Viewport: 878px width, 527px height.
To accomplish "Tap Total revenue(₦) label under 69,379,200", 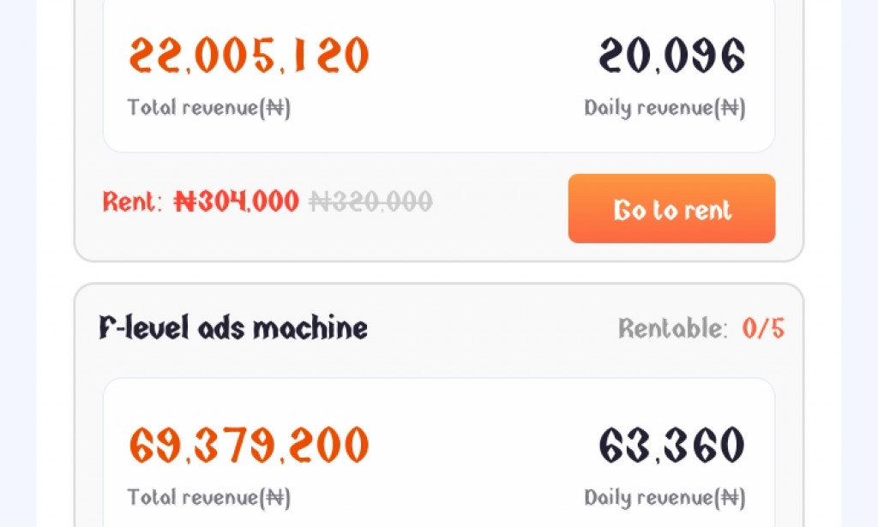I will (208, 498).
